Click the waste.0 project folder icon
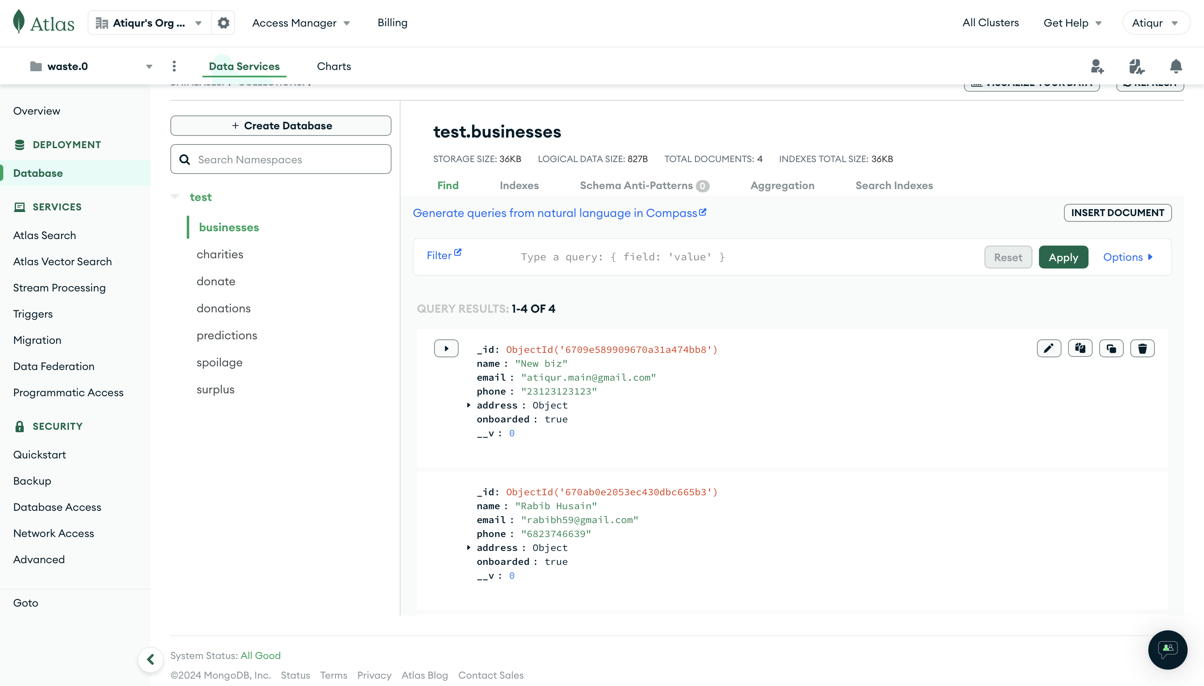 36,66
